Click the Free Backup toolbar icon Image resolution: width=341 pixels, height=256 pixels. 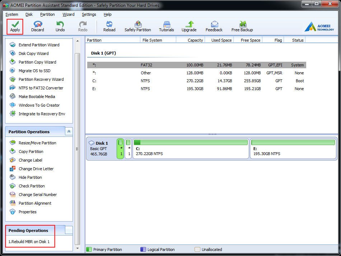[242, 27]
